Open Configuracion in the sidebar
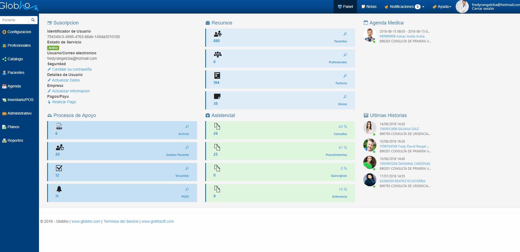This screenshot has width=520, height=252. pyautogui.click(x=19, y=32)
